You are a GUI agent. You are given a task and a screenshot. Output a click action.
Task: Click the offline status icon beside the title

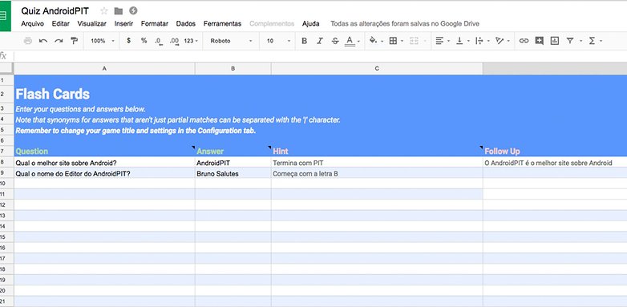click(x=133, y=10)
